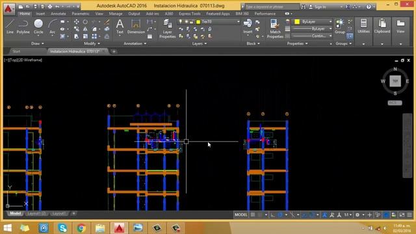Viewport: 416px width, 234px height.
Task: Switch to the Layout1 tab
Action: coord(59,214)
